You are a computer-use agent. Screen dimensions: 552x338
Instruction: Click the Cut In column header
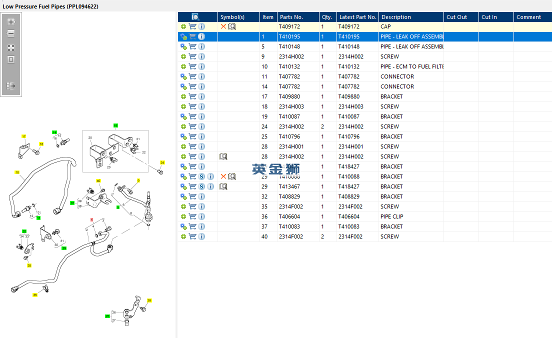pyautogui.click(x=496, y=17)
